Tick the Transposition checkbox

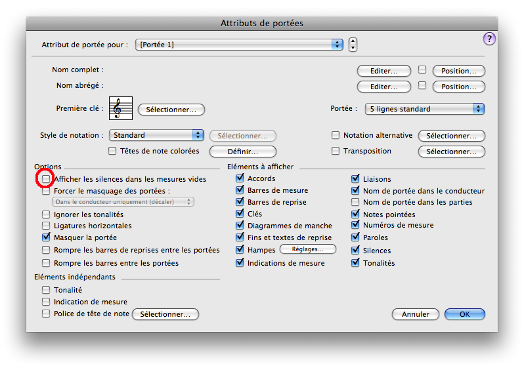point(336,152)
